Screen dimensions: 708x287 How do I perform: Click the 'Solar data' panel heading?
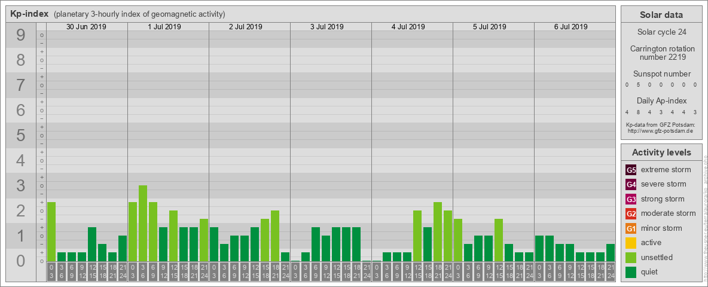(661, 15)
